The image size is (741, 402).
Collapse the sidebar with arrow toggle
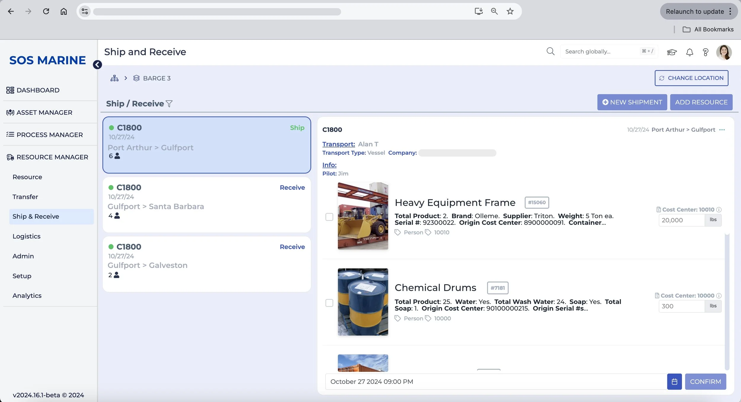pos(97,65)
